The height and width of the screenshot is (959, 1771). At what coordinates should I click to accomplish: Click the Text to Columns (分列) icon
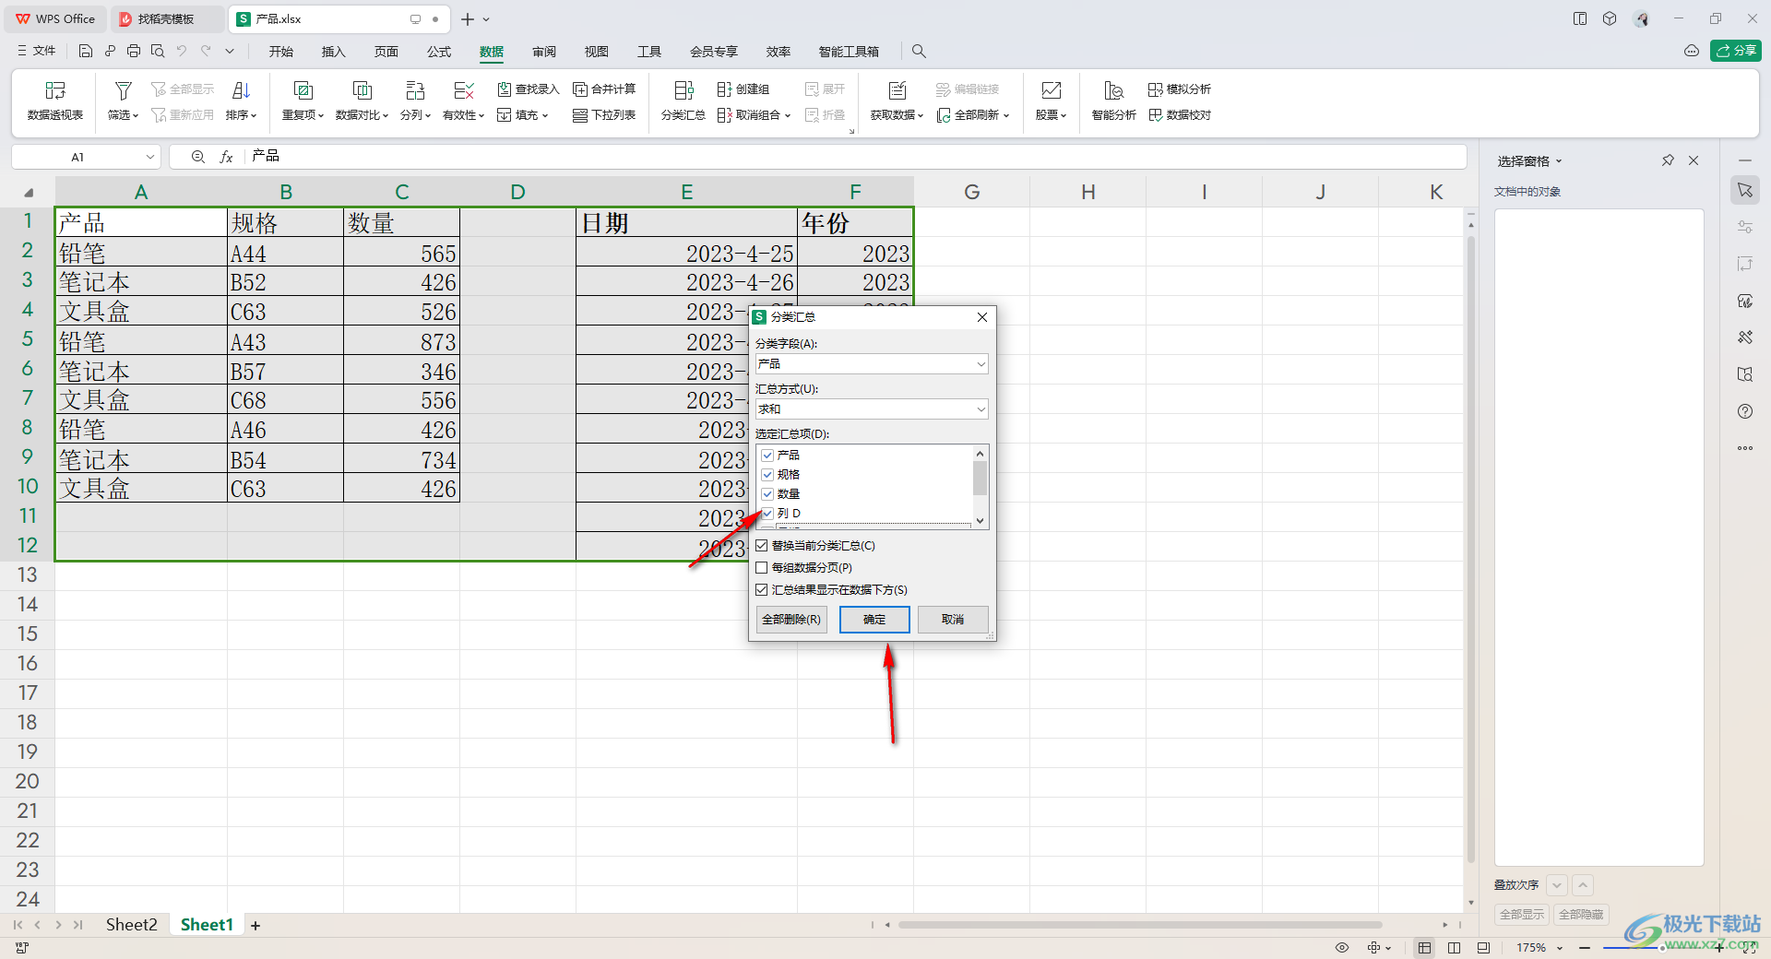coord(415,90)
